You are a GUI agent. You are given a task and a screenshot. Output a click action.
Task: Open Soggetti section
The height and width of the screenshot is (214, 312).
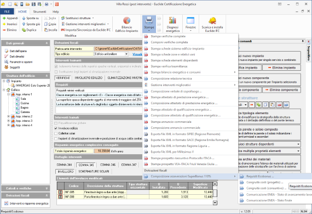[12, 67]
